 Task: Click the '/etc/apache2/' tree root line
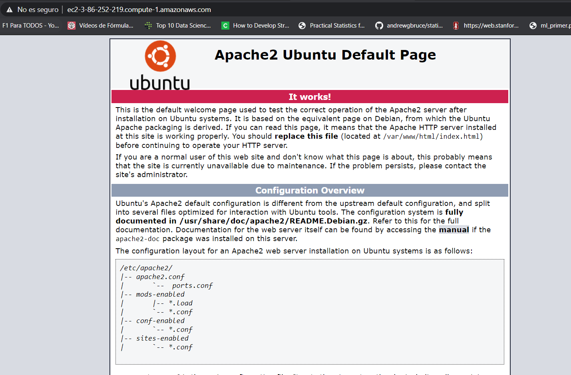tap(146, 268)
